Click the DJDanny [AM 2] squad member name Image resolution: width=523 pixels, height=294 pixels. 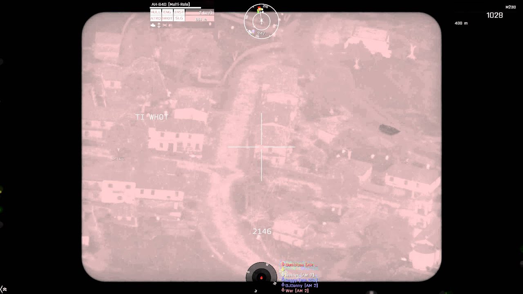(302, 285)
